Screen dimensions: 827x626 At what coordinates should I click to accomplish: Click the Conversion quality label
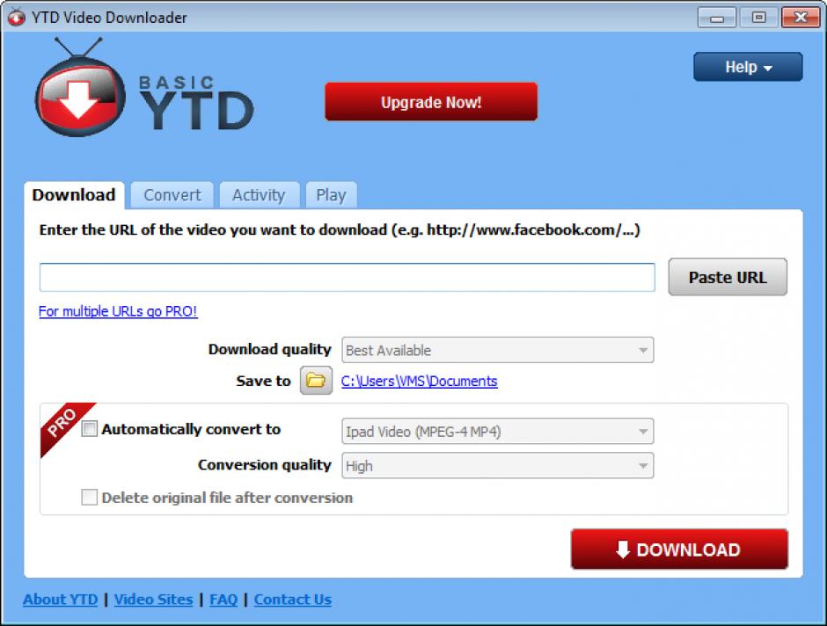click(x=264, y=465)
